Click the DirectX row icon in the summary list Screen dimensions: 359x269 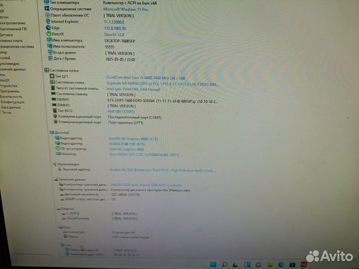(x=49, y=34)
